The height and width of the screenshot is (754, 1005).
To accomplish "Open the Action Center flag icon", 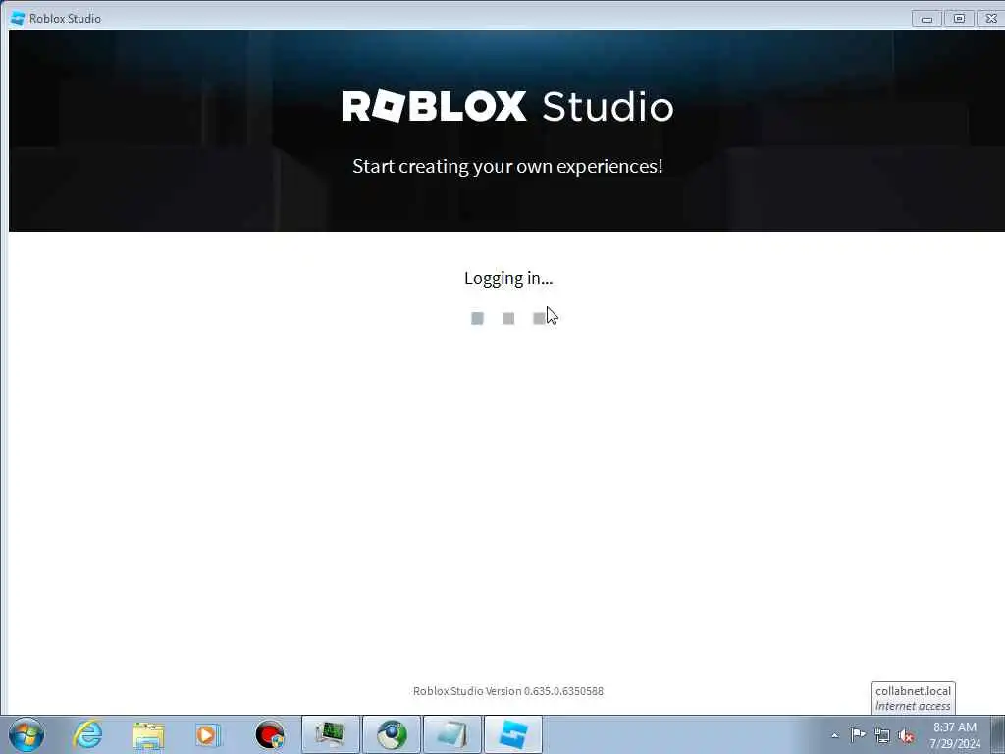I will (858, 734).
